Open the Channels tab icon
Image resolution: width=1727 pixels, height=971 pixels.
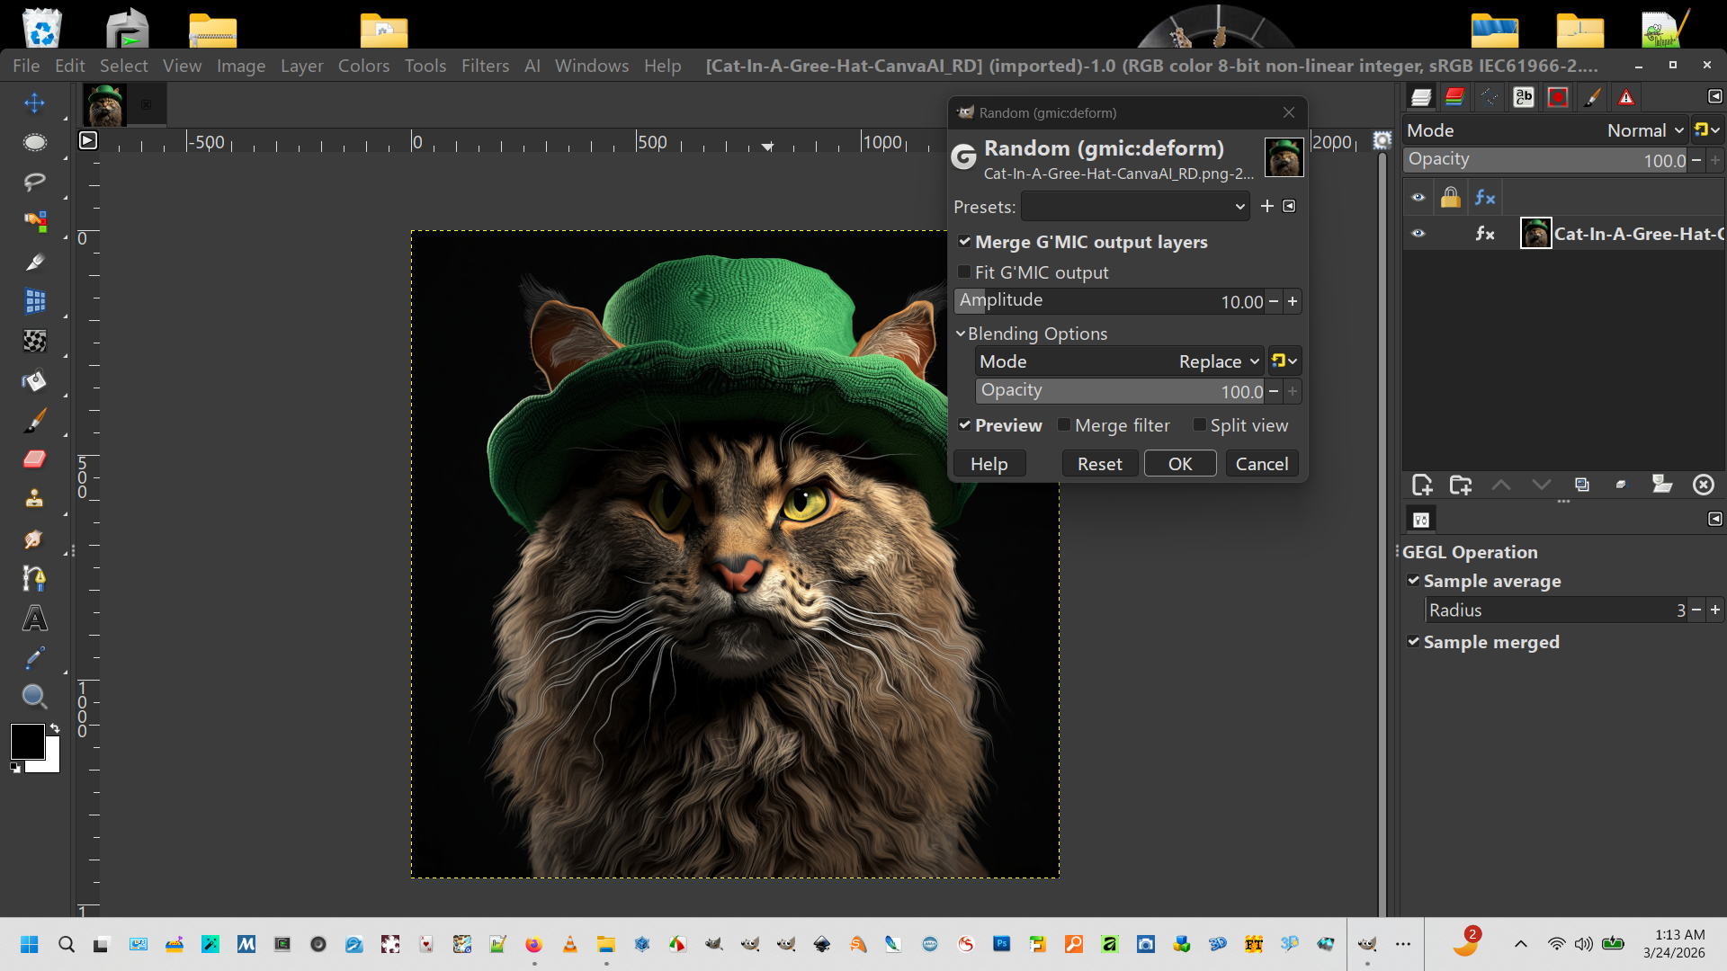[x=1455, y=97]
